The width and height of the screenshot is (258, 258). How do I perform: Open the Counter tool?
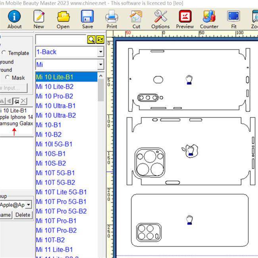[x=209, y=19]
